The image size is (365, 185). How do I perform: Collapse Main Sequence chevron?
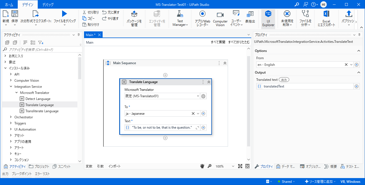[x=225, y=63]
